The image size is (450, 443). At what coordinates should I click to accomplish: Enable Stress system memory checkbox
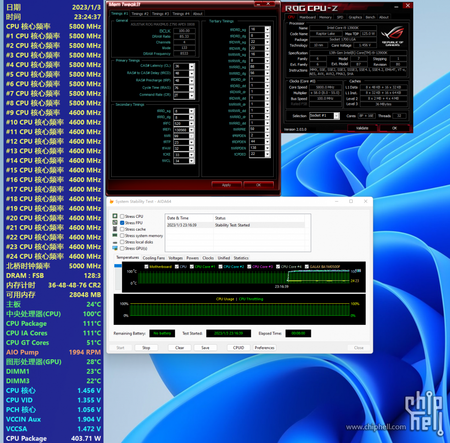(x=122, y=236)
